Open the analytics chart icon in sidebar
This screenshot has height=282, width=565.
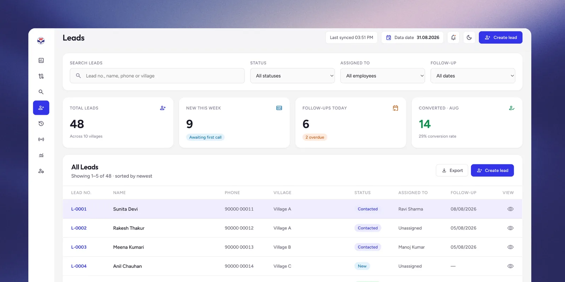pyautogui.click(x=41, y=155)
